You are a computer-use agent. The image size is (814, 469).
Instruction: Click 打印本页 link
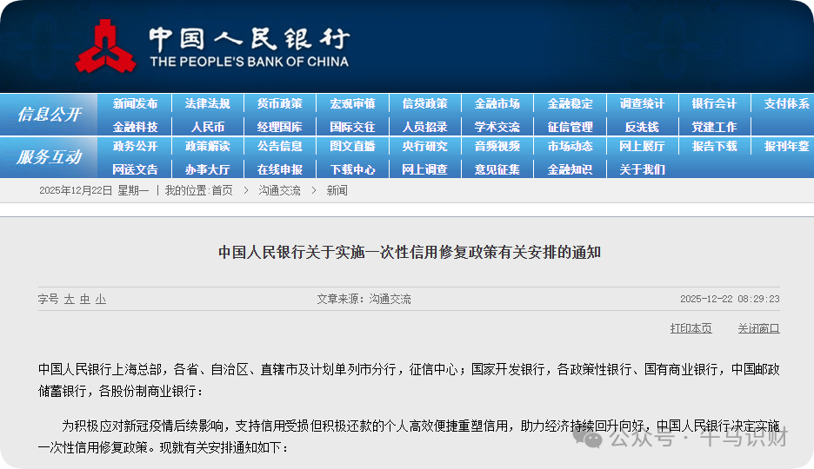click(x=691, y=328)
